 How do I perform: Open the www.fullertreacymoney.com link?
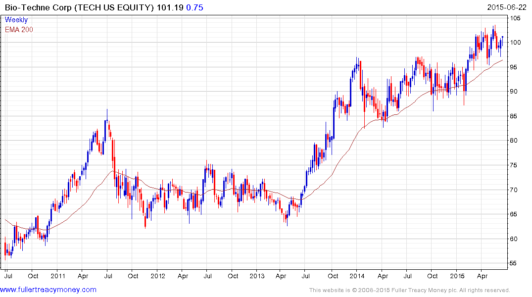pyautogui.click(x=48, y=290)
